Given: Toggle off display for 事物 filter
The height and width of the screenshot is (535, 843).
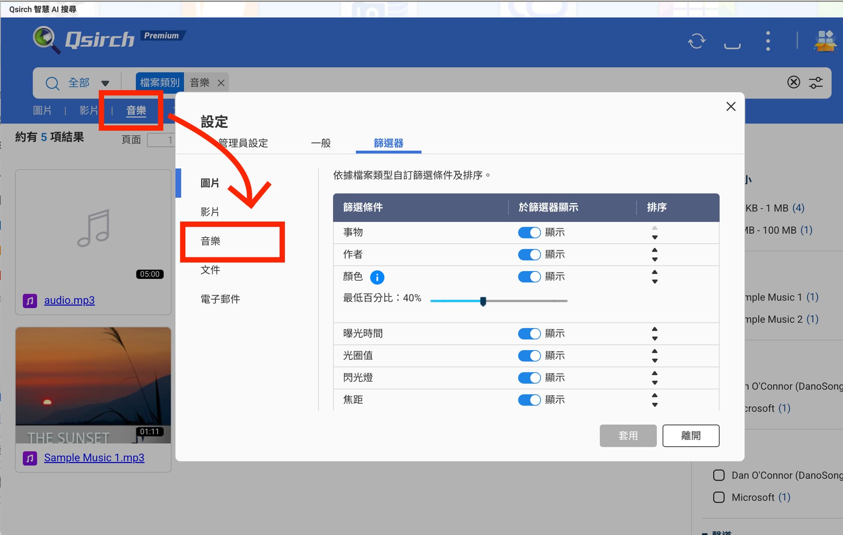Looking at the screenshot, I should click(x=529, y=232).
